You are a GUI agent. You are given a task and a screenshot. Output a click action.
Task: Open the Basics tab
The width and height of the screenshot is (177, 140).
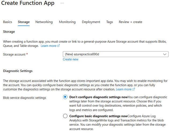[7, 22]
